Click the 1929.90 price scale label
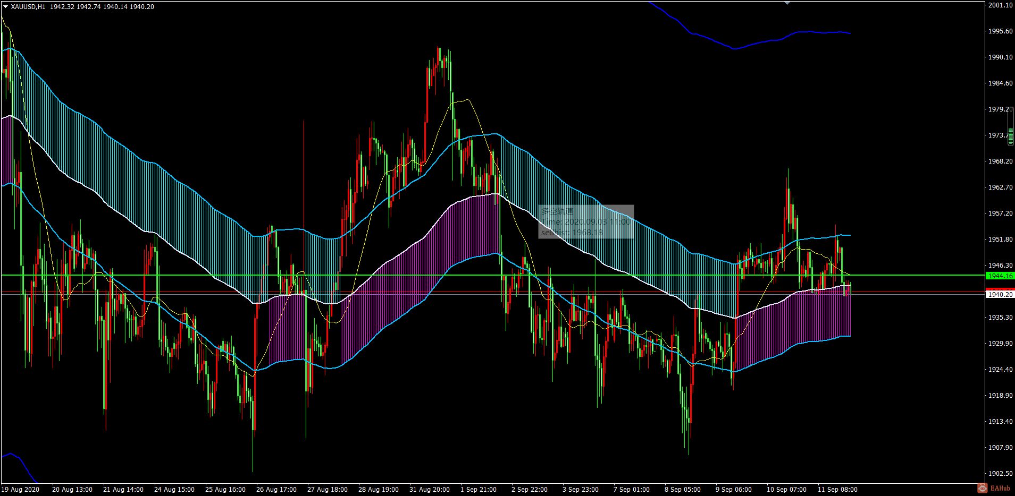Viewport: 1015px width, 496px height. click(x=1000, y=344)
